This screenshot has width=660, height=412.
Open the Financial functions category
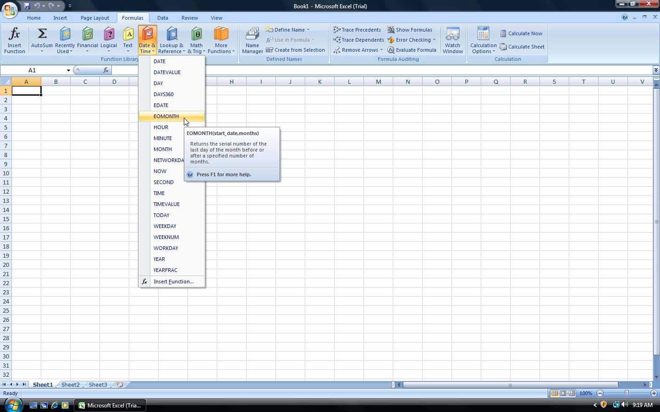click(x=87, y=40)
